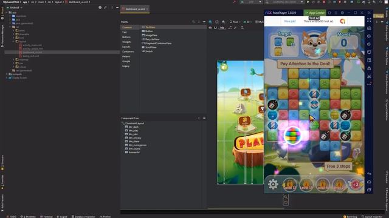Open dashboard_ui.xml editor tab
Viewport: 389px width, 218px height.
click(135, 9)
